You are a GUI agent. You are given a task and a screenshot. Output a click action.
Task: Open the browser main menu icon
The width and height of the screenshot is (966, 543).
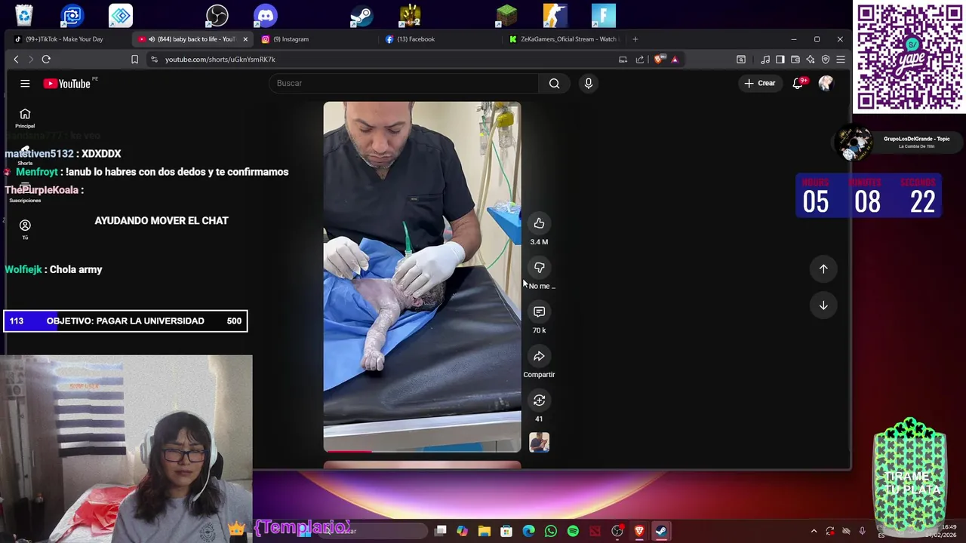[841, 60]
